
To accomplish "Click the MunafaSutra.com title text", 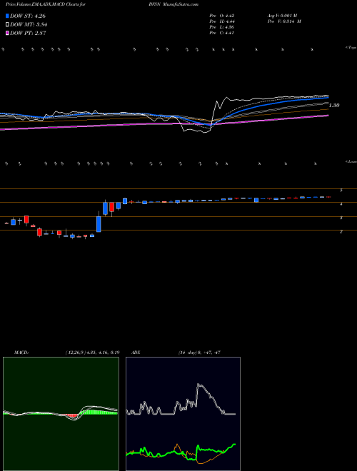I will tap(181, 4).
